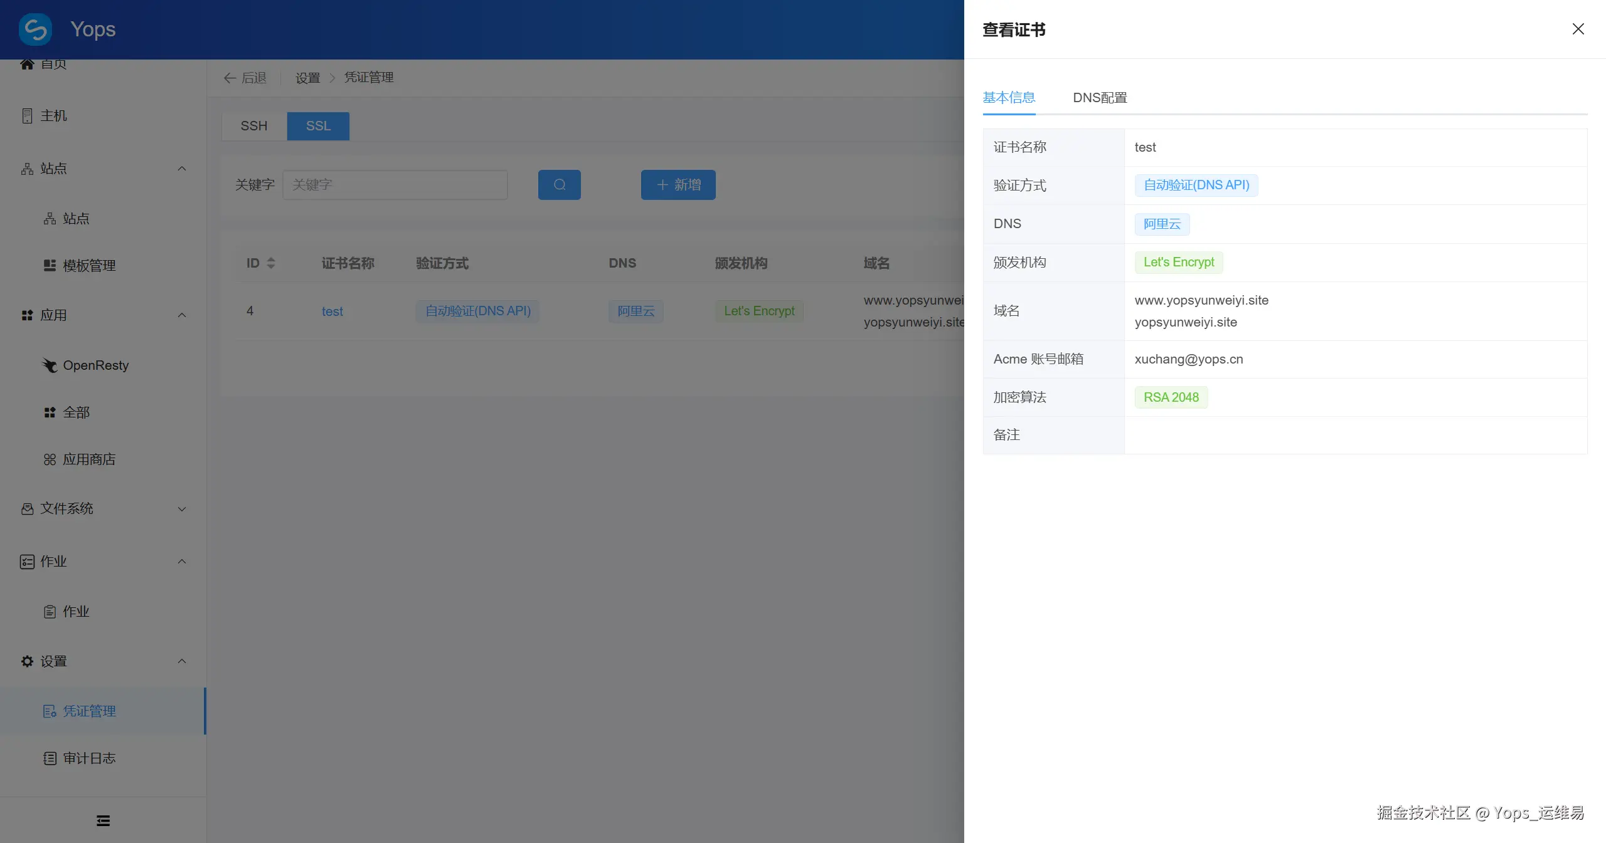
Task: Click the 后退 back arrow
Action: click(230, 77)
